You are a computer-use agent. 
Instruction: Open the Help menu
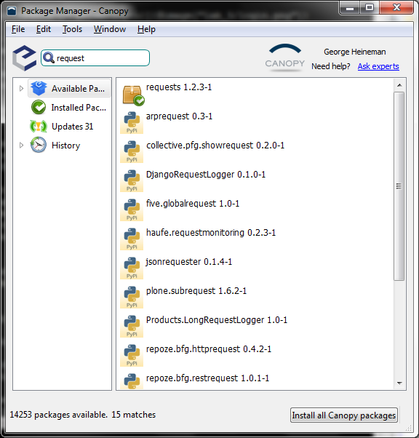(x=146, y=29)
